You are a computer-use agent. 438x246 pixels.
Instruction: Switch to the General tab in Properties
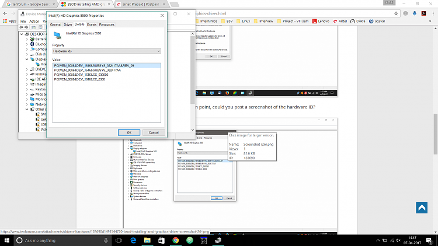click(55, 24)
